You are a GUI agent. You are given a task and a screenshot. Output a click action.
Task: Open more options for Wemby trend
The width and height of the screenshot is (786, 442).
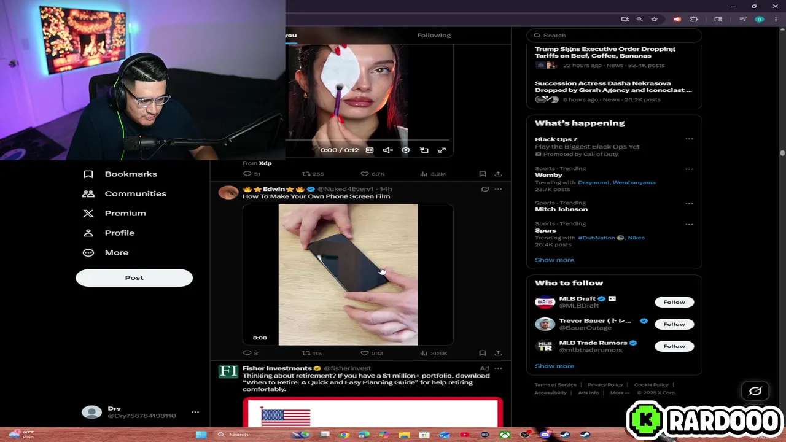tap(689, 169)
